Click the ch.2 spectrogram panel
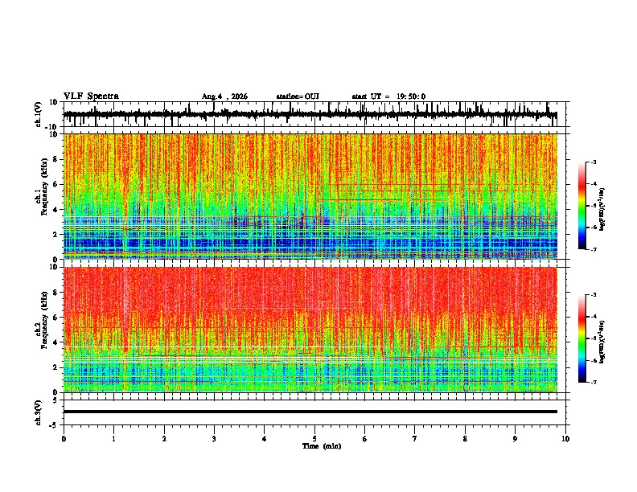Image resolution: width=637 pixels, height=492 pixels. (x=310, y=330)
